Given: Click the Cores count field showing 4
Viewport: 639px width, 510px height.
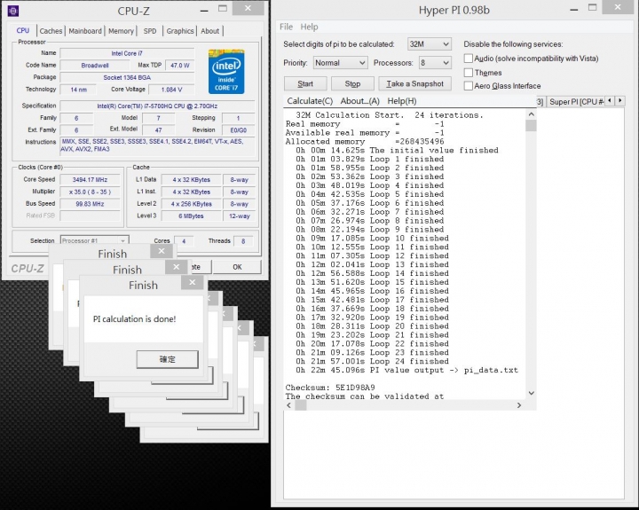Looking at the screenshot, I should (x=184, y=241).
